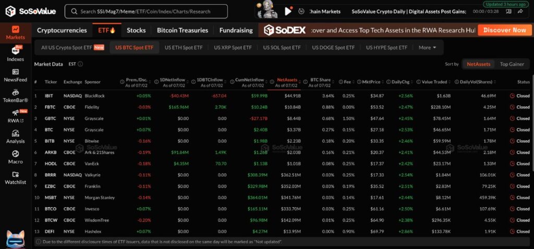Click the 1DNetInflow column info icon

click(156, 82)
